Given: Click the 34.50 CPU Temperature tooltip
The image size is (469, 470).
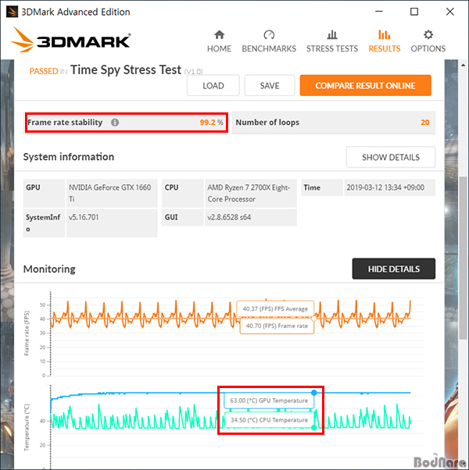Looking at the screenshot, I should pyautogui.click(x=269, y=420).
